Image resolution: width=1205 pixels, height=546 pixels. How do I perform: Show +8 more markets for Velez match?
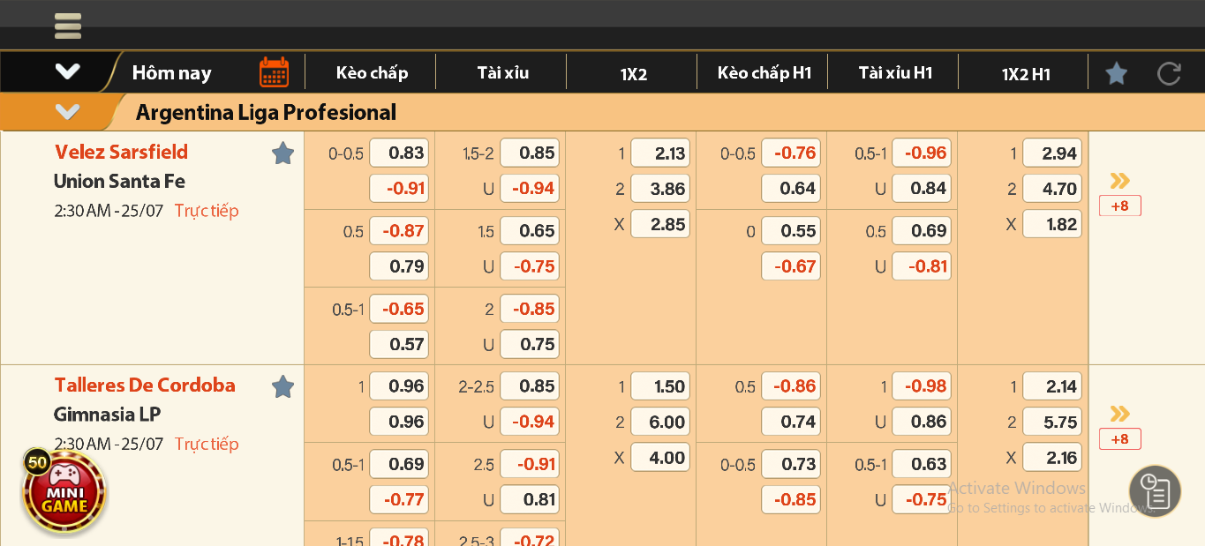point(1119,206)
